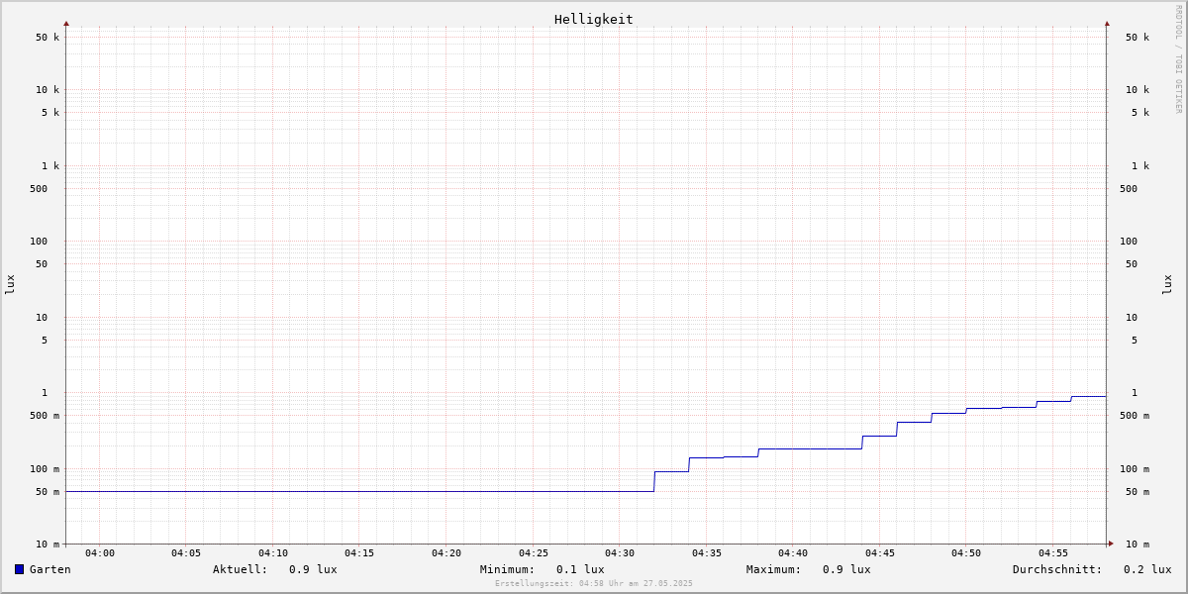1188x594 pixels.
Task: Click the 04:50 time axis label
Action: pos(966,553)
